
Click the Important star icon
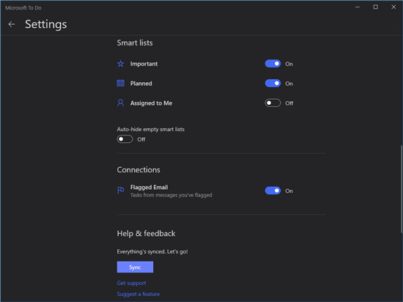121,64
